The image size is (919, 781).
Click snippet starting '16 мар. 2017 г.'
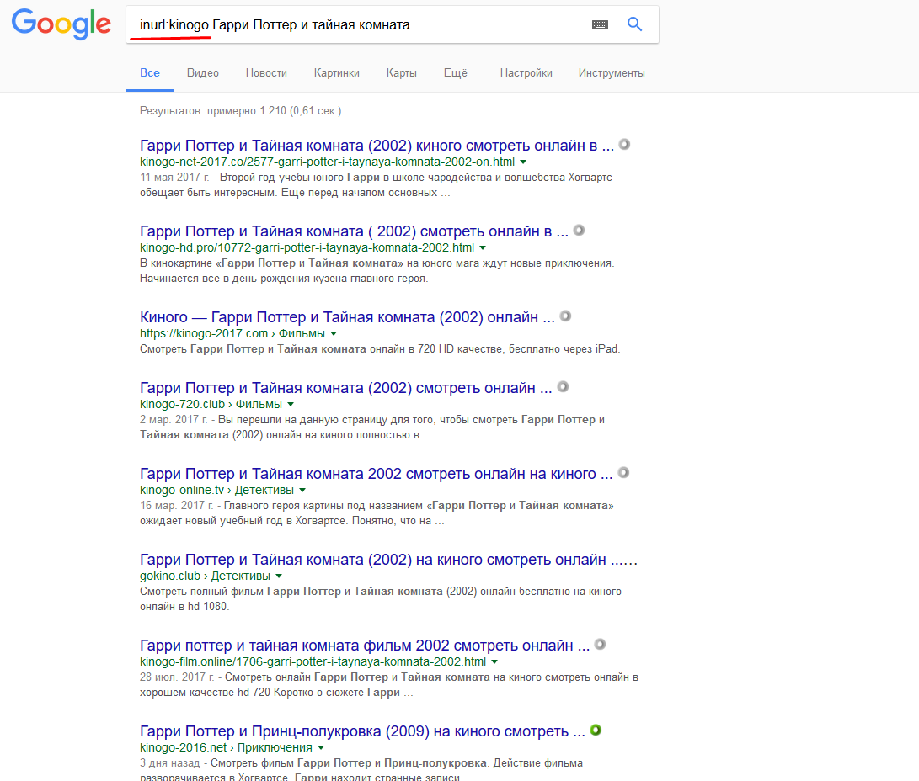(x=377, y=513)
